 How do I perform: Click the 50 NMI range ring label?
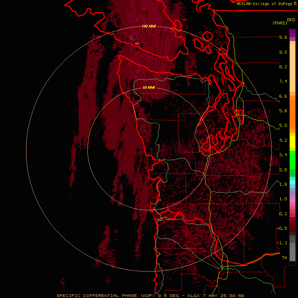point(149,87)
